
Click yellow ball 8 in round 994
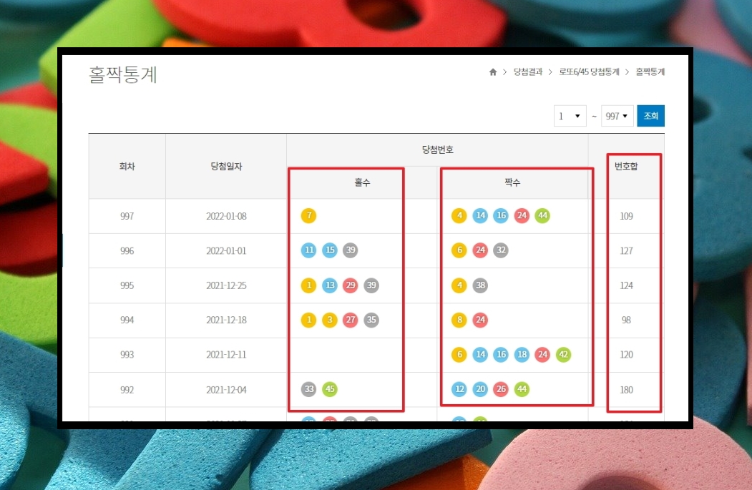pos(459,320)
